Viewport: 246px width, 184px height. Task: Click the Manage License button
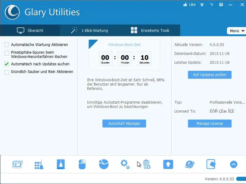[210, 124]
